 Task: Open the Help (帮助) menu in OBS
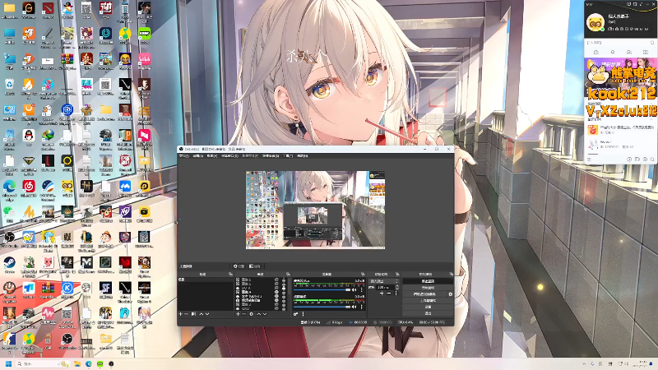point(302,156)
